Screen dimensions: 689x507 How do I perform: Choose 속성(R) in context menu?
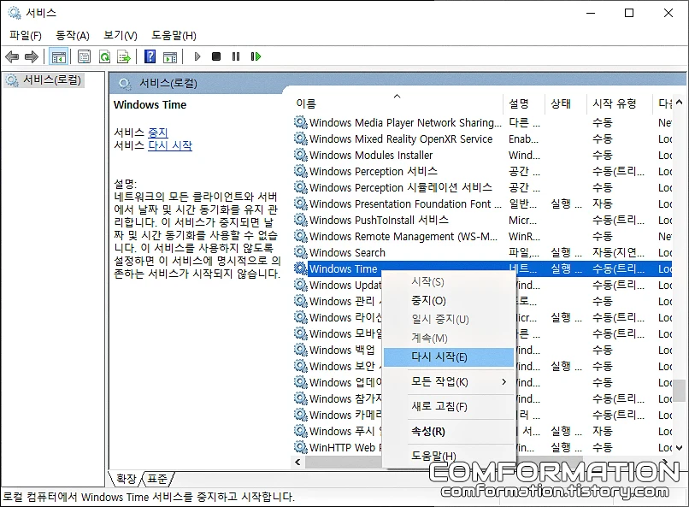coord(449,432)
